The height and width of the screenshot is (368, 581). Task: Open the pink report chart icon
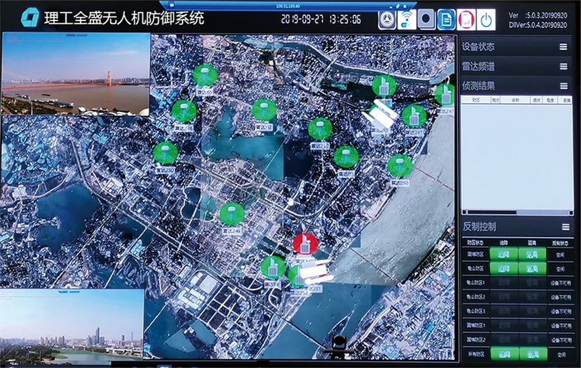click(466, 19)
